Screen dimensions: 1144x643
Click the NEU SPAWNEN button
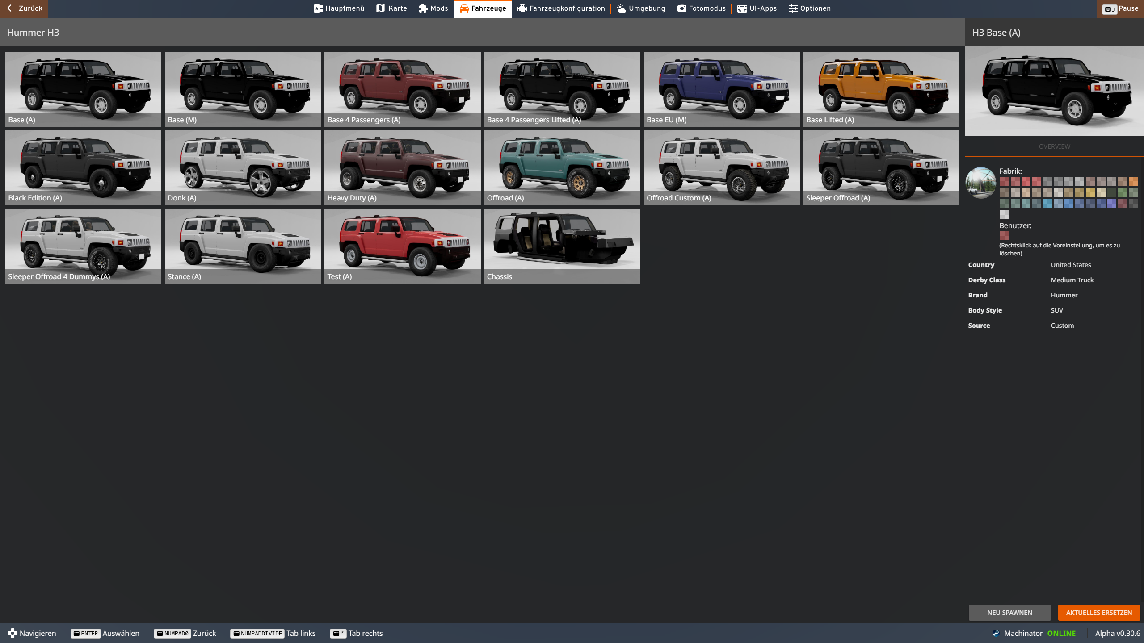coord(1009,613)
